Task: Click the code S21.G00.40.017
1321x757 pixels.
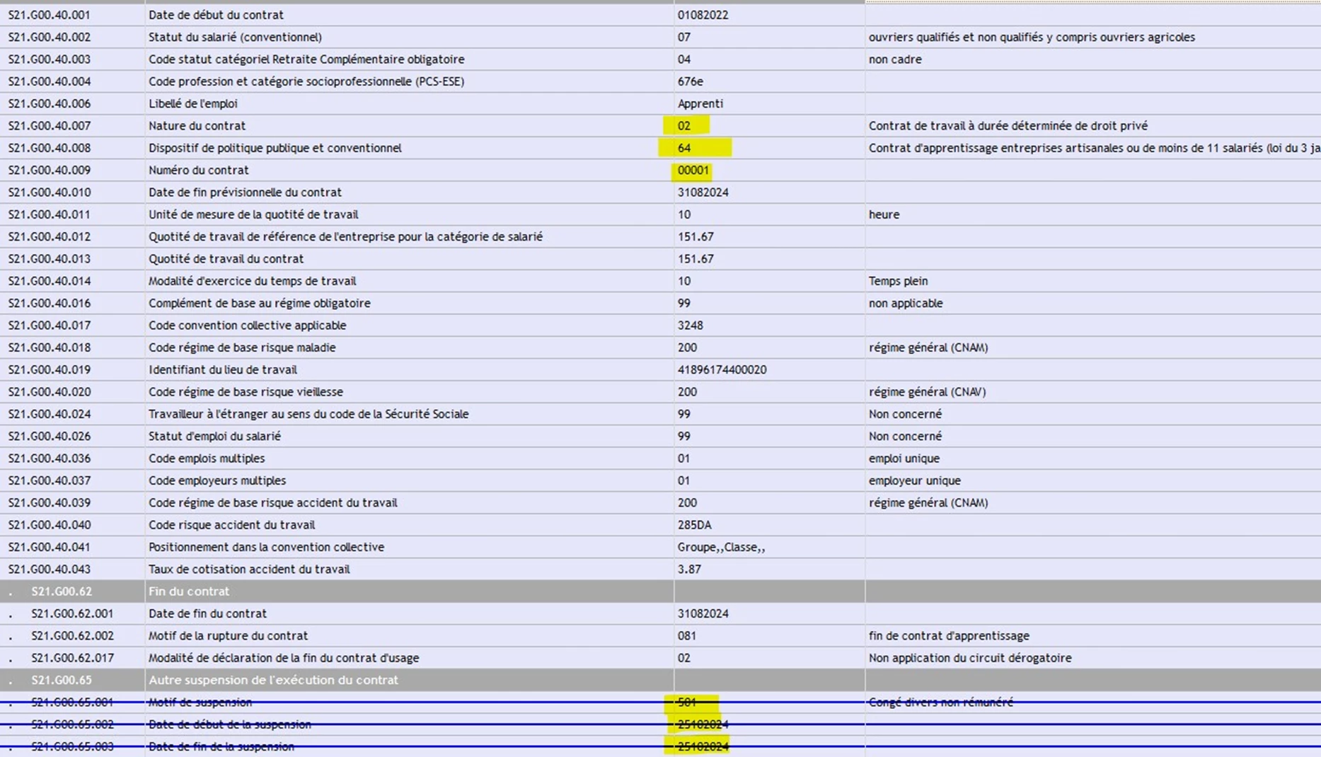Action: [x=49, y=325]
